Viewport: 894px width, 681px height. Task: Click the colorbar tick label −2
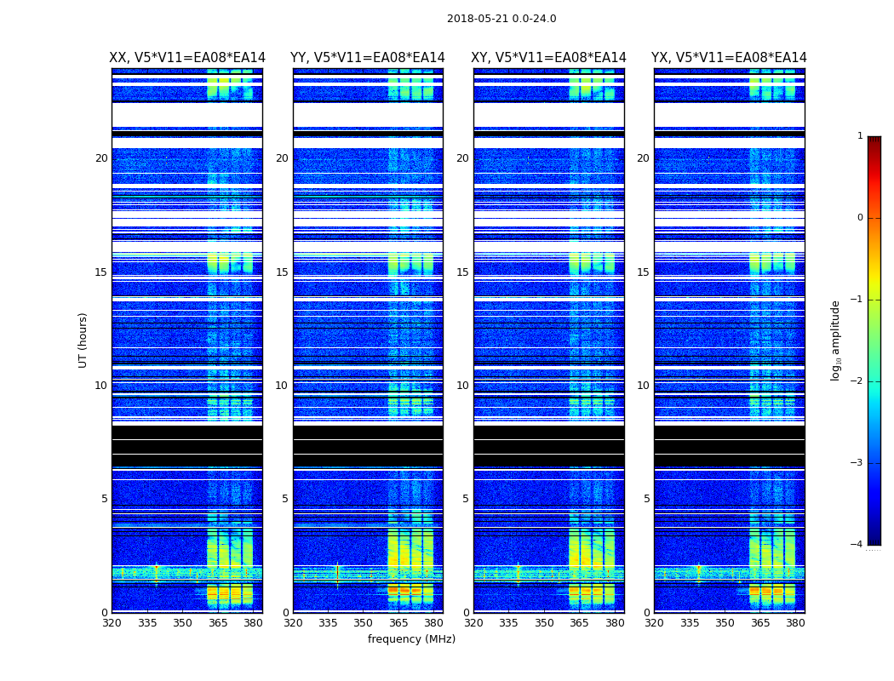(857, 381)
